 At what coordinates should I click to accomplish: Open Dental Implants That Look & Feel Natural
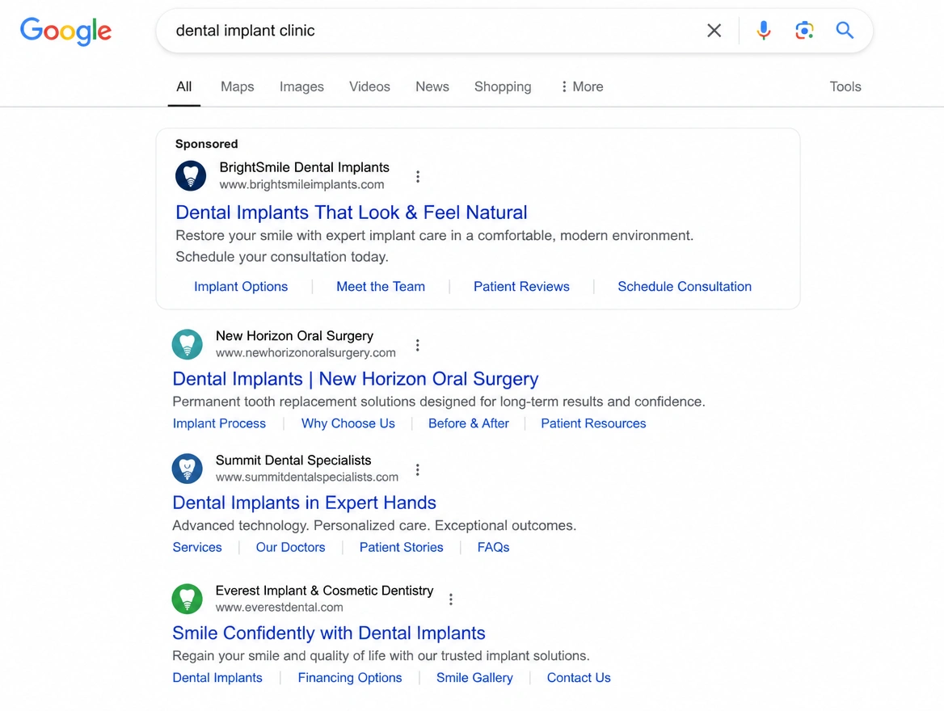click(x=351, y=212)
